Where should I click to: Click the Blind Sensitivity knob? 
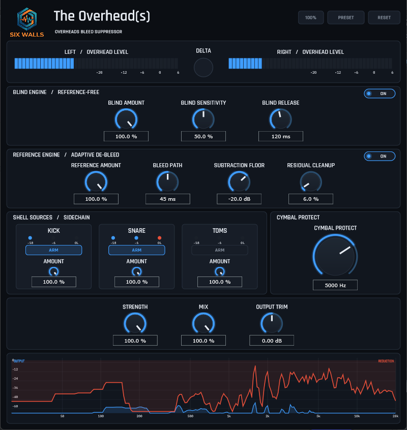click(203, 119)
